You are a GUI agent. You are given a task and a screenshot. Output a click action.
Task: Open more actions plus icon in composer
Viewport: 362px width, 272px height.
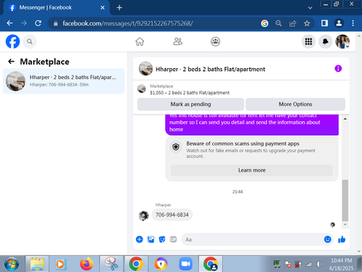point(139,239)
